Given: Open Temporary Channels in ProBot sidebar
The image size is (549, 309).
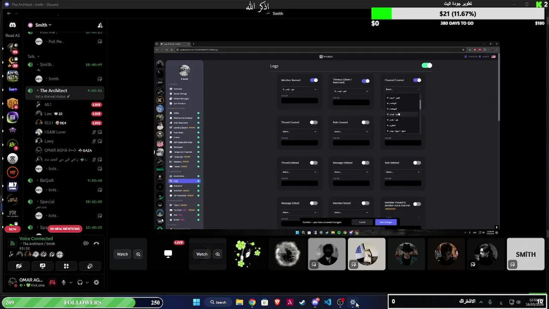Looking at the screenshot, I should [183, 152].
